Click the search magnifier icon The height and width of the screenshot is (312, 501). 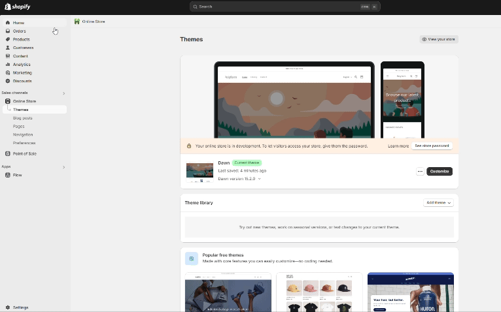195,7
